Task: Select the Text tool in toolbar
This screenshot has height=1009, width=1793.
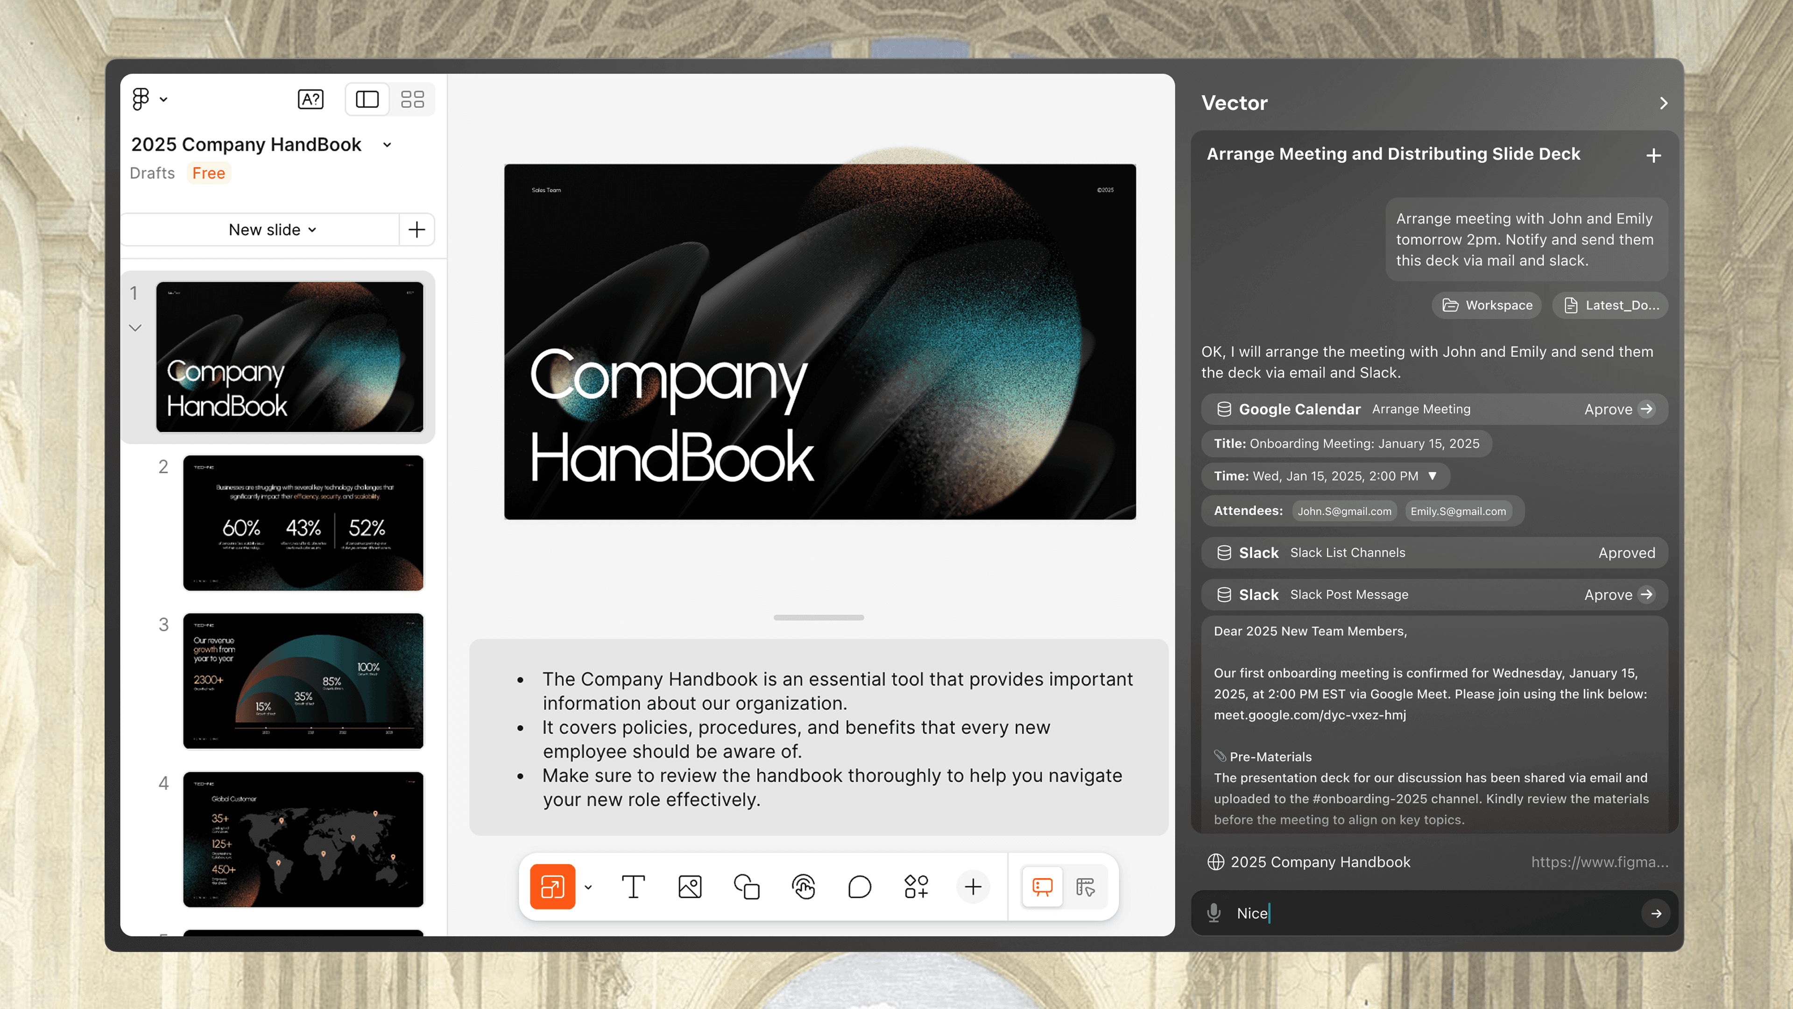Action: 633,887
